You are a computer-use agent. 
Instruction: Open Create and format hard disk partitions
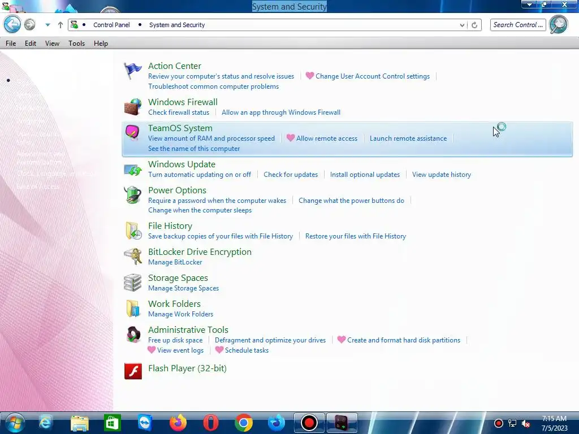click(404, 340)
